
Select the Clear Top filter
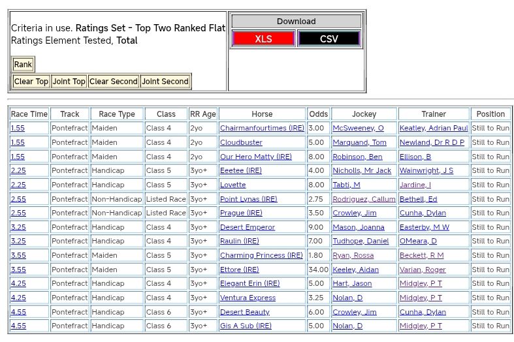pos(31,82)
